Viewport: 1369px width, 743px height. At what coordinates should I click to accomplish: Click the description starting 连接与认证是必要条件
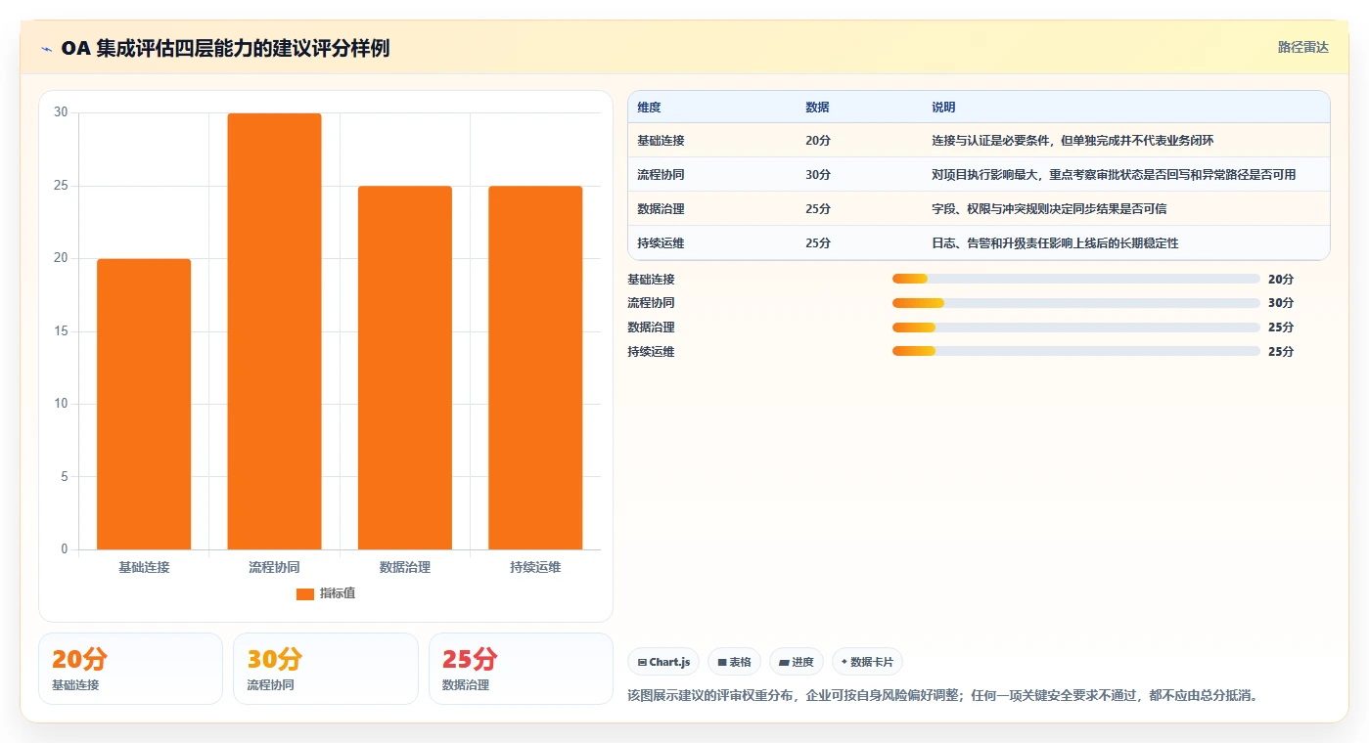(1072, 141)
